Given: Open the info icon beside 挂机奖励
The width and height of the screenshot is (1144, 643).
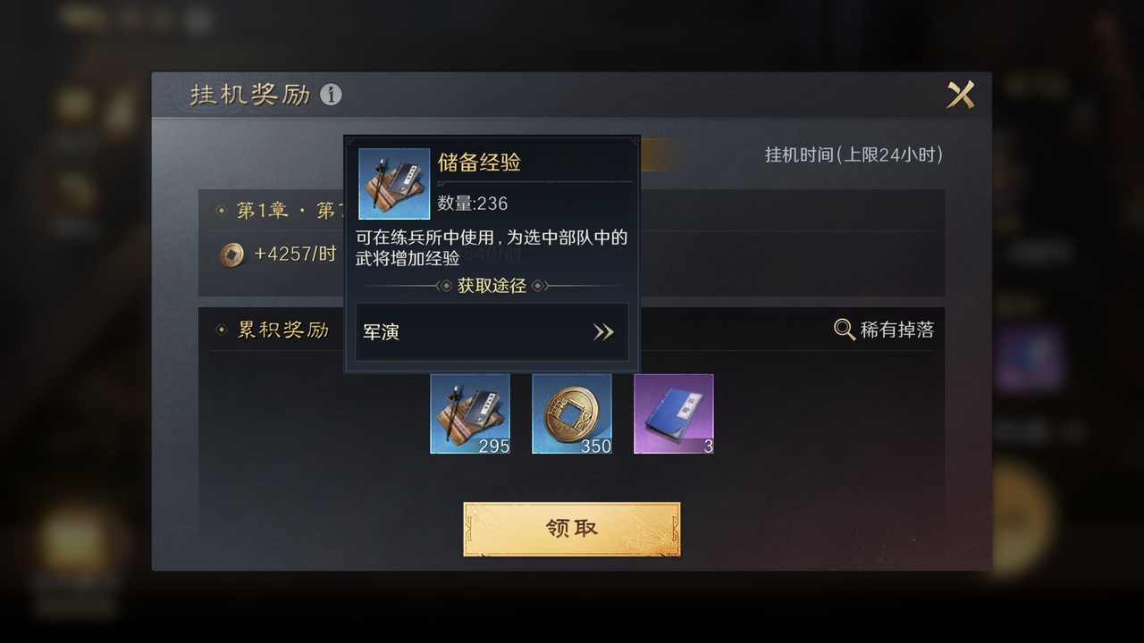Looking at the screenshot, I should point(331,95).
